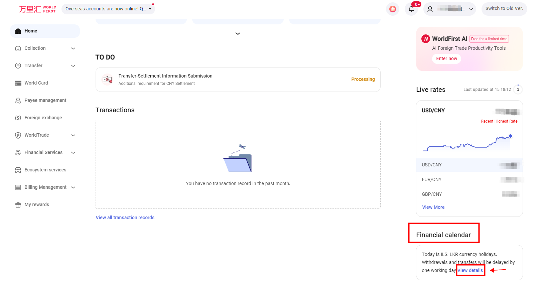Expand the Collection menu chevron
This screenshot has width=543, height=286.
[73, 48]
